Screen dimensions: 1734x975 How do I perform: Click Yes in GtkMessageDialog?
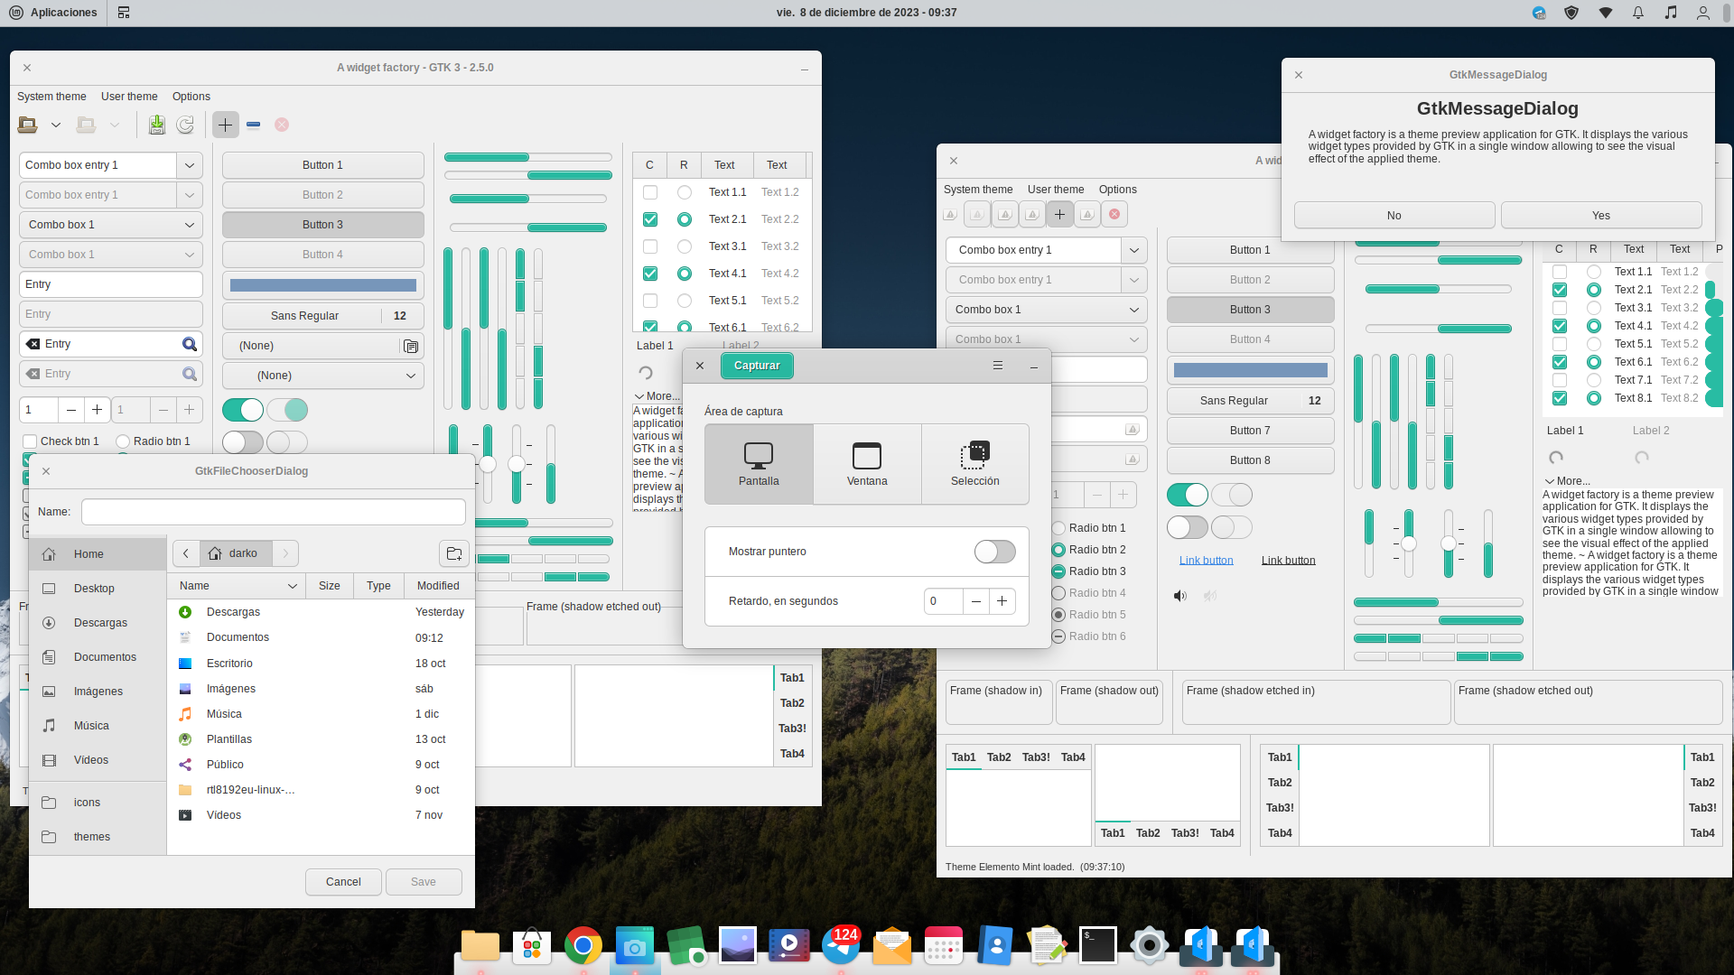pyautogui.click(x=1601, y=216)
